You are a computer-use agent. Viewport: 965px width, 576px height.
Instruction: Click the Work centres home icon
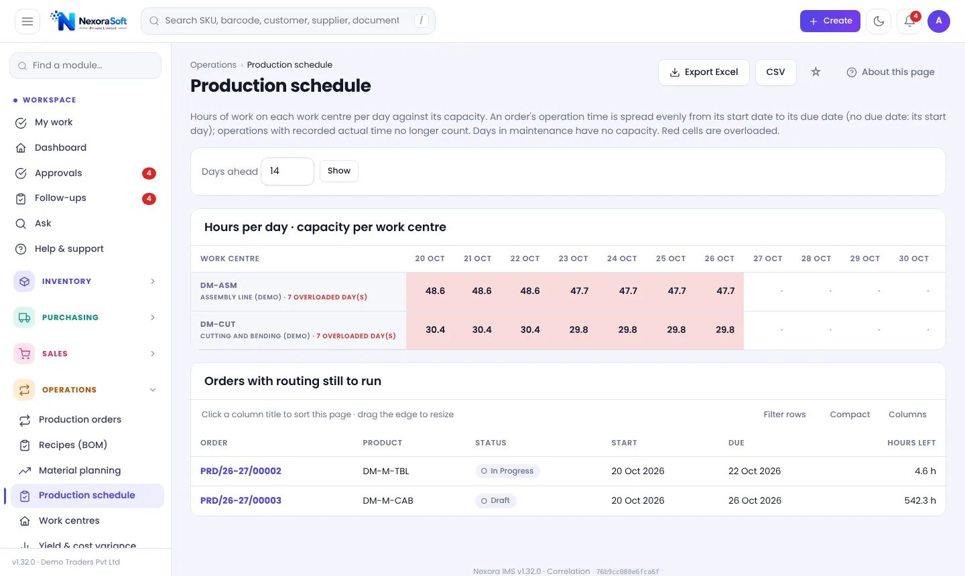(25, 521)
